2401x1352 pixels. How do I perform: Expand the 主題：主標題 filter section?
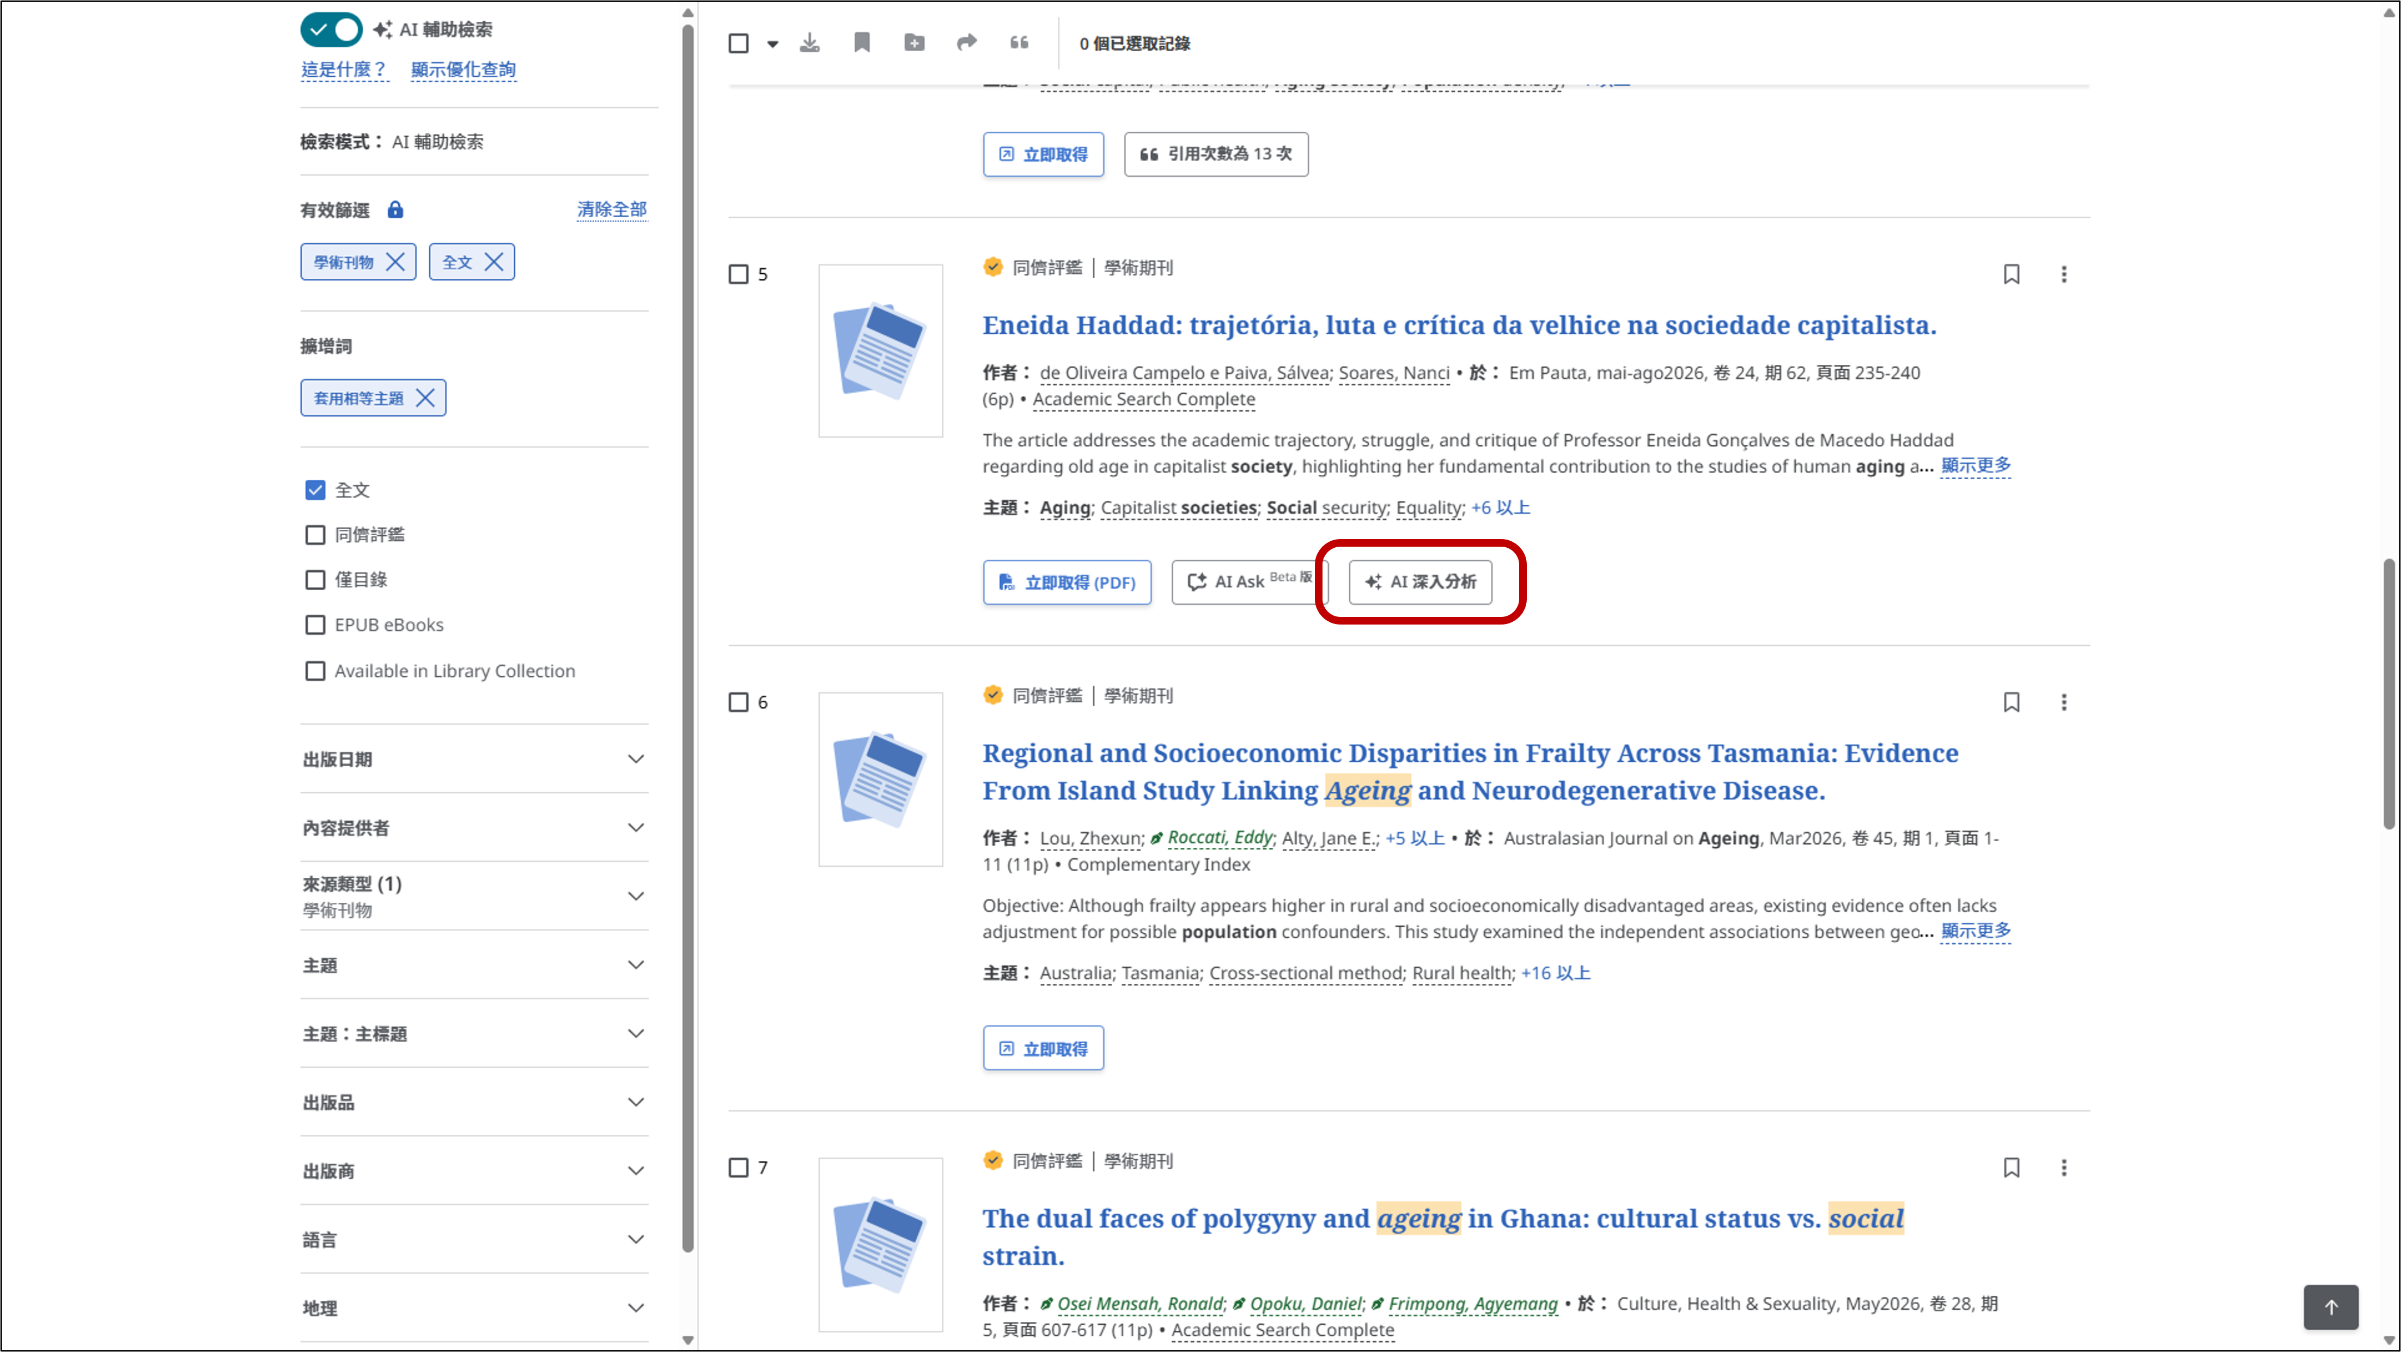click(474, 1033)
